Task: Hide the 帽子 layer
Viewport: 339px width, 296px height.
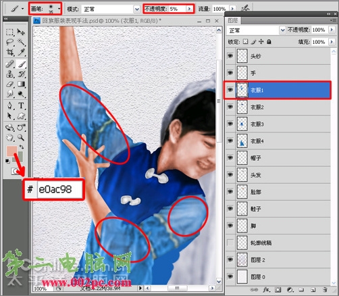Action: [230, 157]
